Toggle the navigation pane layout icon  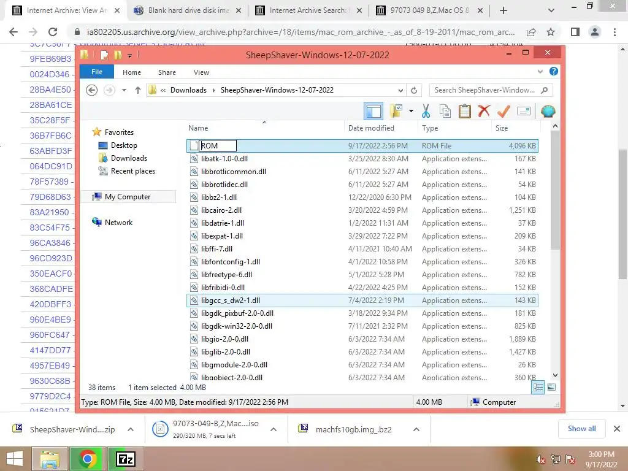coord(373,111)
